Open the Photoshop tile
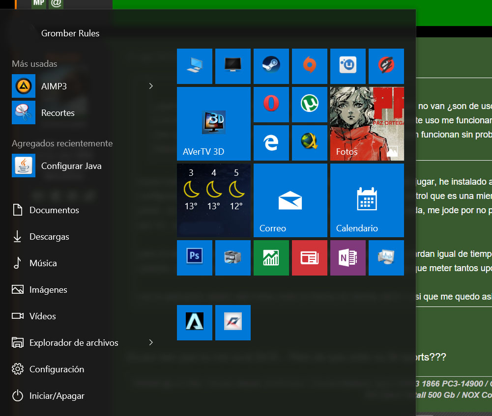This screenshot has width=492, height=416. 194,258
